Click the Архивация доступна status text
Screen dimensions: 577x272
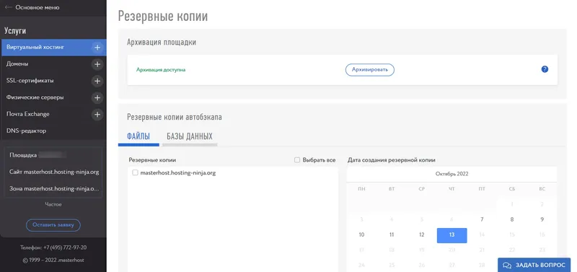tap(161, 69)
